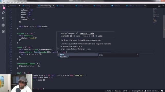Click the unsaved dot on Untitled-1 tab
The height and width of the screenshot is (92, 165).
[x=19, y=6]
